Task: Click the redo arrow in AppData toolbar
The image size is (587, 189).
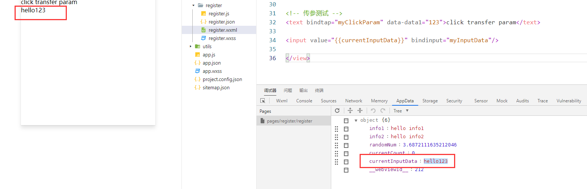Action: click(383, 111)
